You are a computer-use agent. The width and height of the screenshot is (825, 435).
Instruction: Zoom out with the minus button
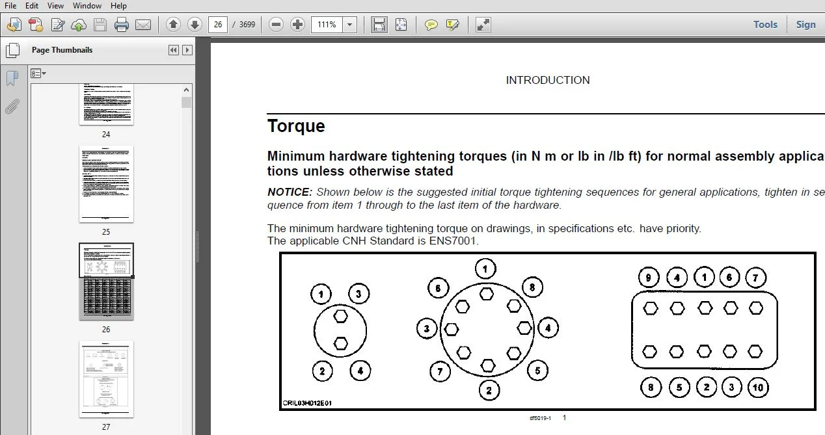[x=277, y=25]
